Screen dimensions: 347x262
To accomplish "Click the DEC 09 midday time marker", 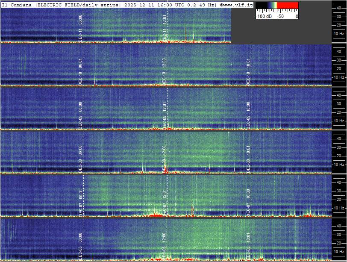I will pyautogui.click(x=164, y=115).
